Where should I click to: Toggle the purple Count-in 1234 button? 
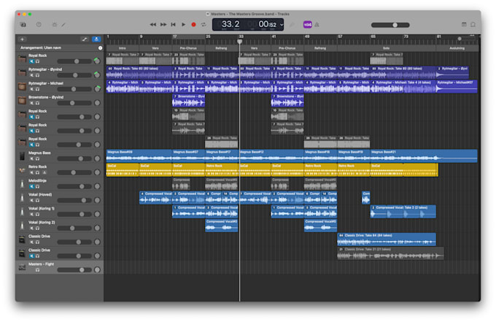308,25
